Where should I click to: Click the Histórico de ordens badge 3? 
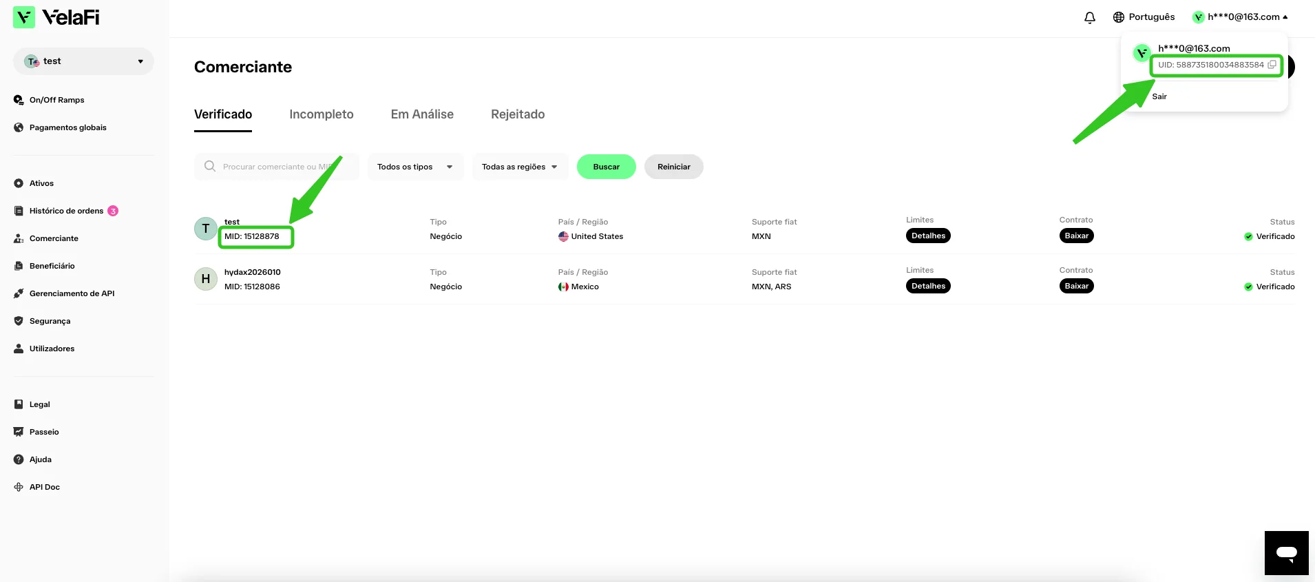tap(113, 211)
